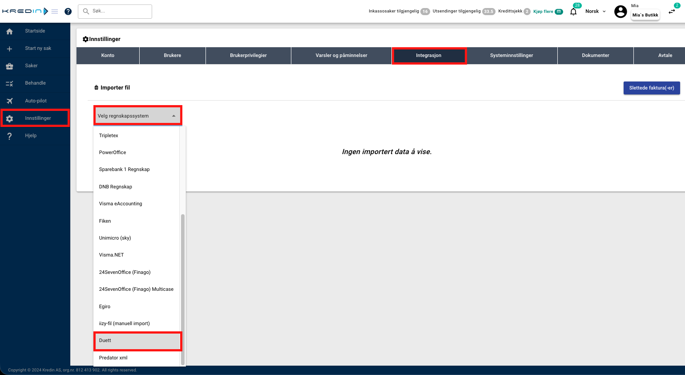Select iizy-fil (manuell import) option
Screen dimensions: 685x375
(x=137, y=323)
